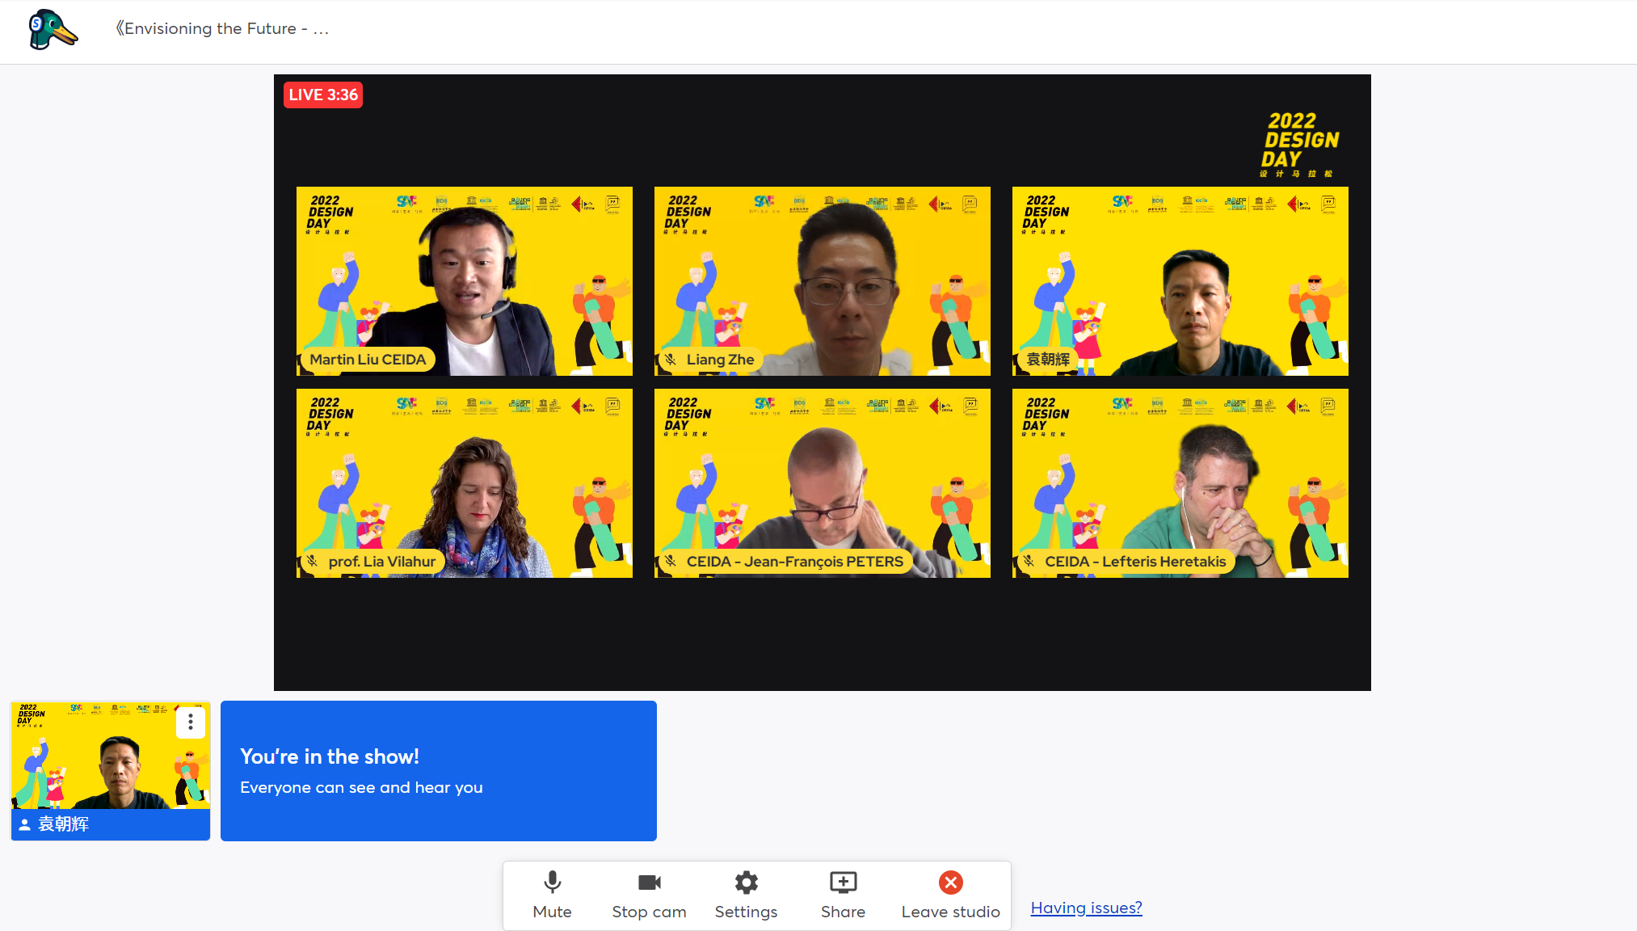Click the broadcast title Envisioning the Future

222,29
